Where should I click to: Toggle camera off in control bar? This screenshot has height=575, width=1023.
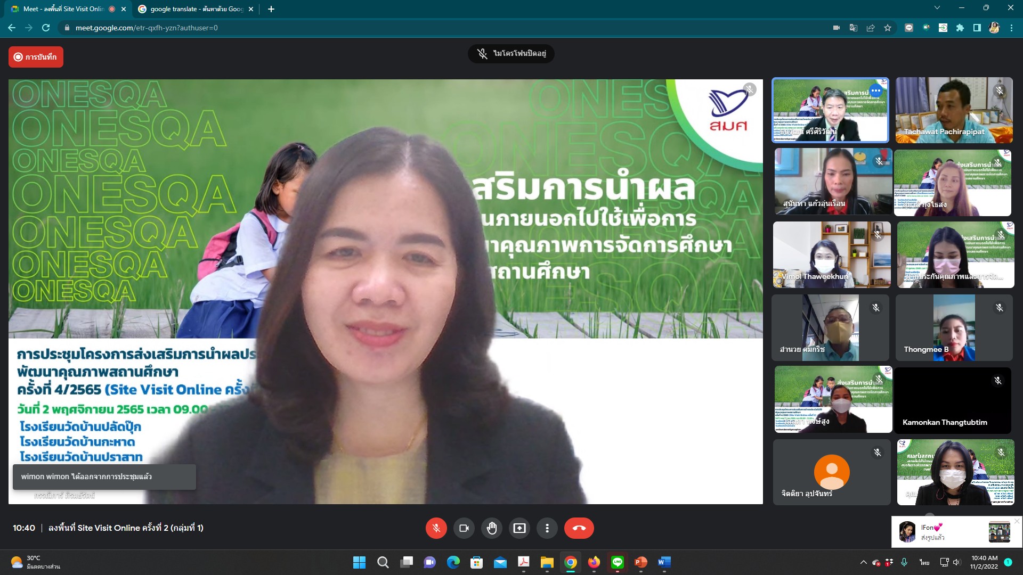click(464, 528)
